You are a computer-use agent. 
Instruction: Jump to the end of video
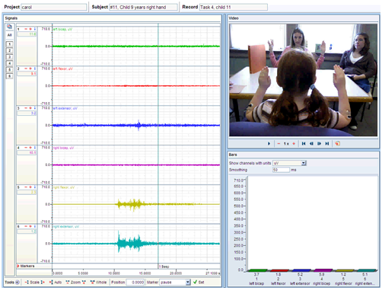point(327,144)
